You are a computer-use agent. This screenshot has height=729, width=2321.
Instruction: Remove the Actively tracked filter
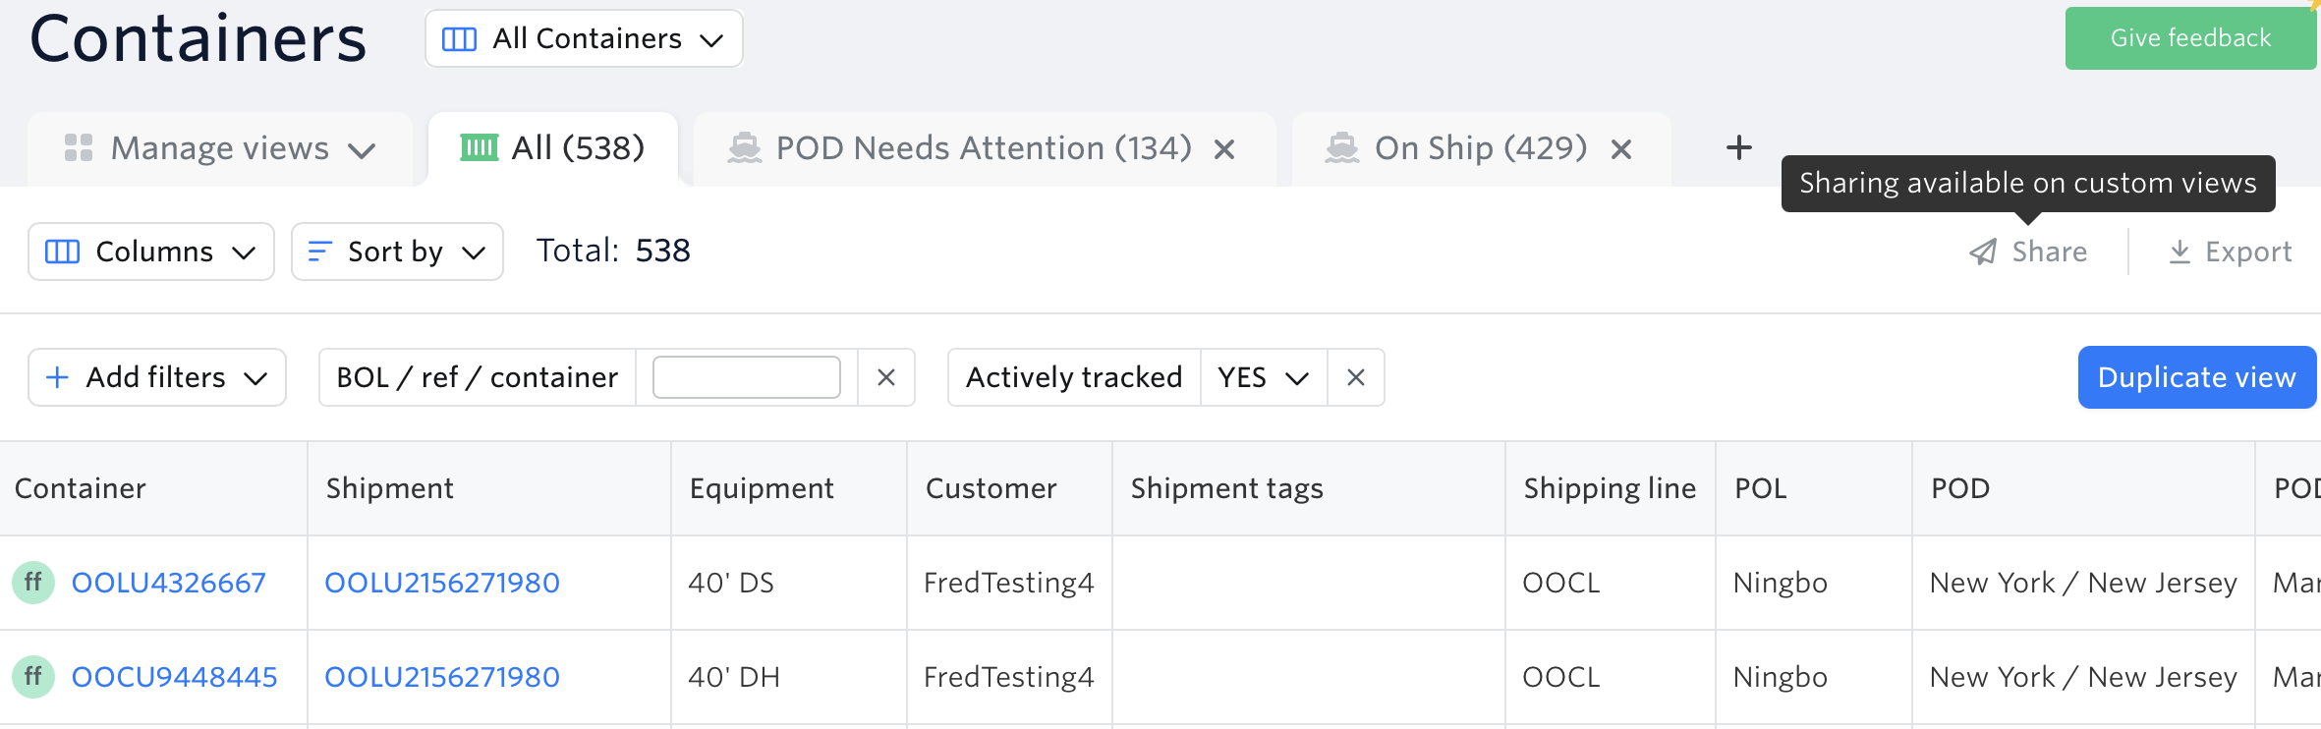tap(1355, 377)
